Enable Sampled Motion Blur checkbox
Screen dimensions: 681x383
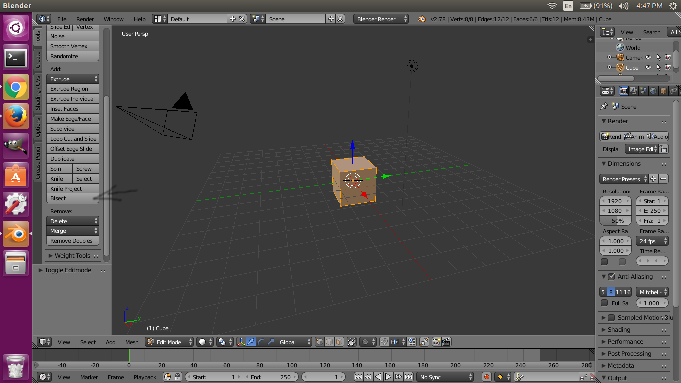[611, 317]
